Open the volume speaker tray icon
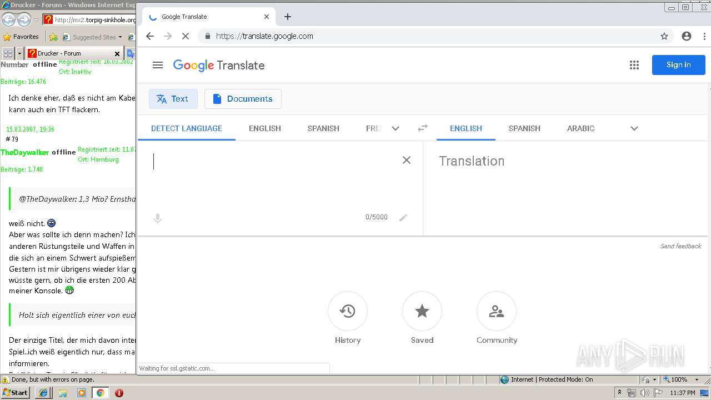The height and width of the screenshot is (400, 711). [x=644, y=393]
